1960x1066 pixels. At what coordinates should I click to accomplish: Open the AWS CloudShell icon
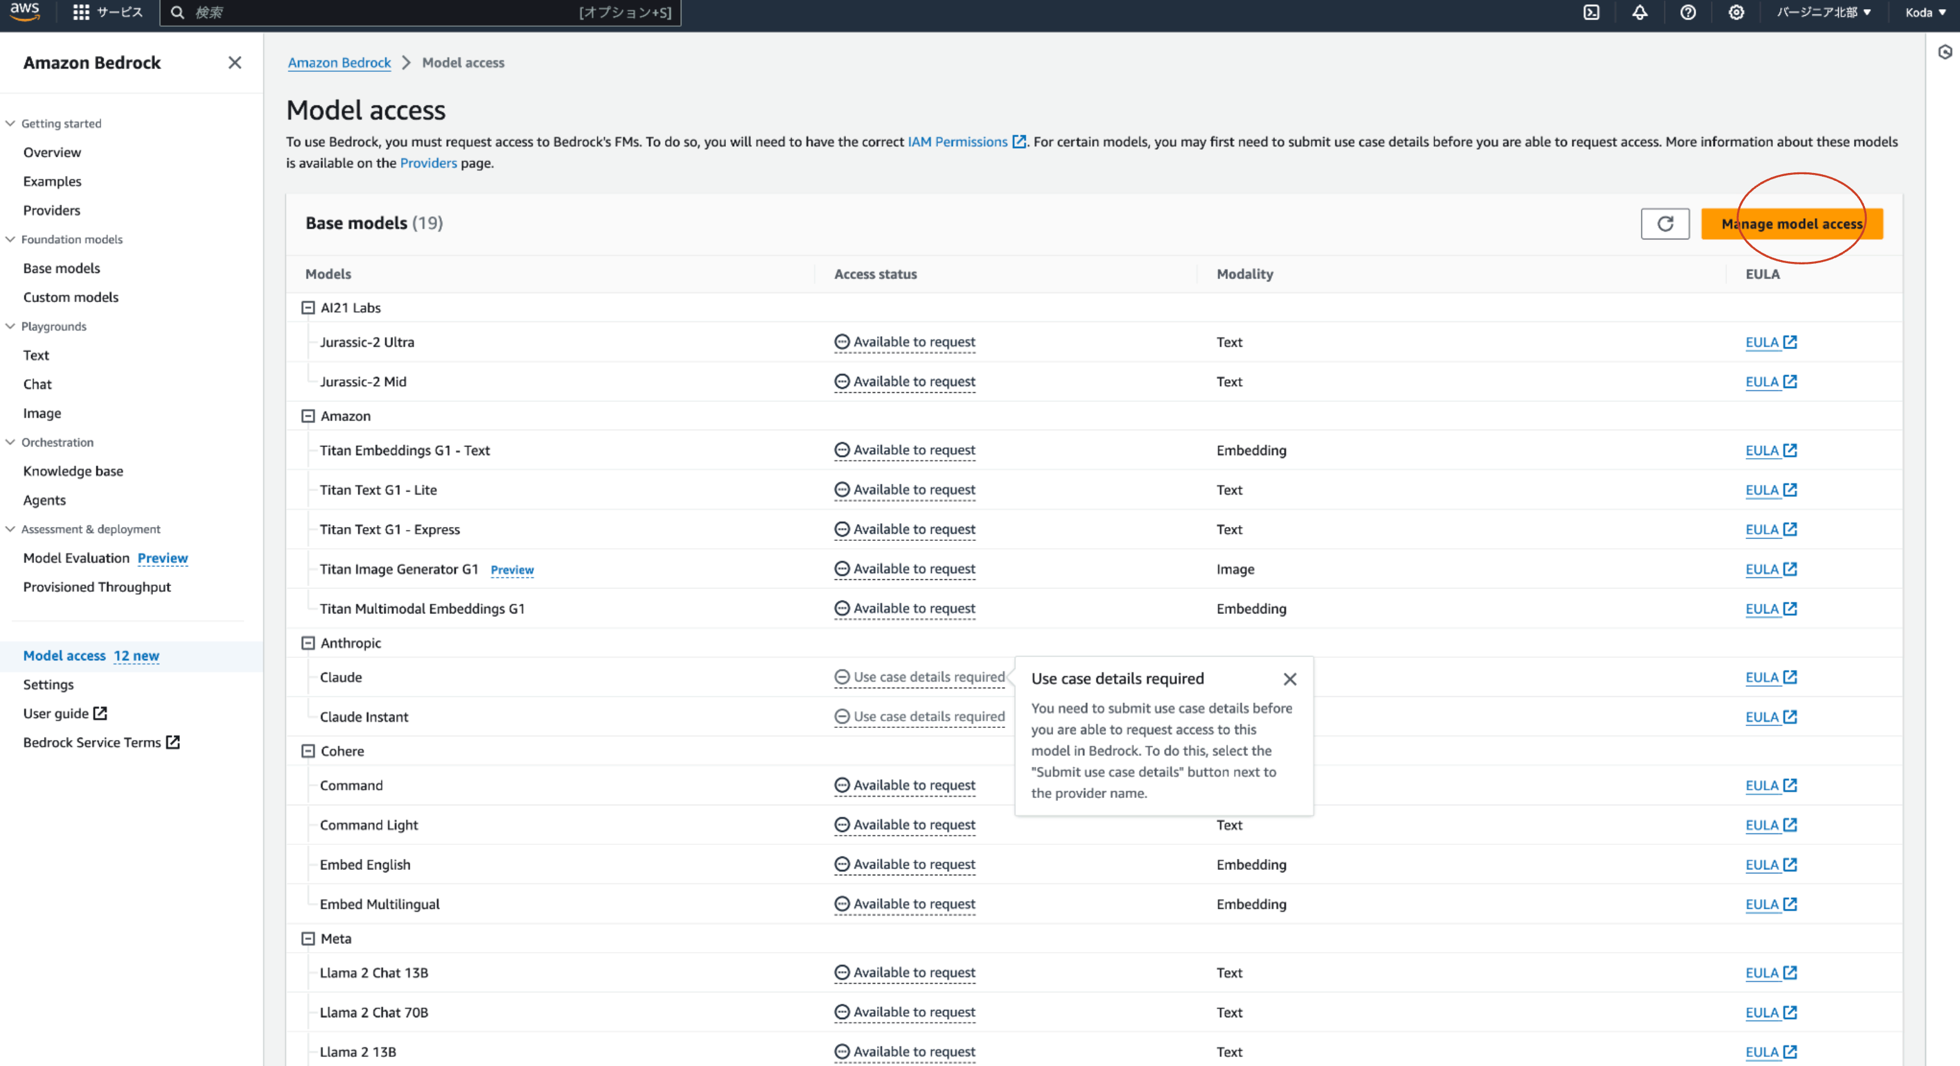coord(1591,12)
